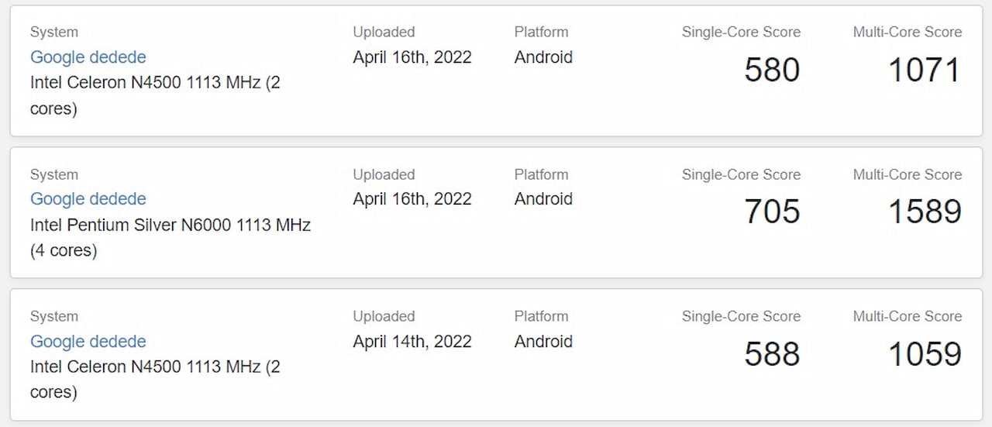The image size is (992, 427).
Task: Select the April 14th, 2022 upload date
Action: point(412,342)
